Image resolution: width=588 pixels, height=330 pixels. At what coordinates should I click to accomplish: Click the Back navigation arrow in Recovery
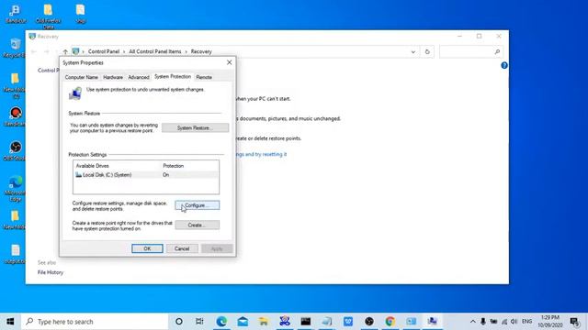coord(34,51)
